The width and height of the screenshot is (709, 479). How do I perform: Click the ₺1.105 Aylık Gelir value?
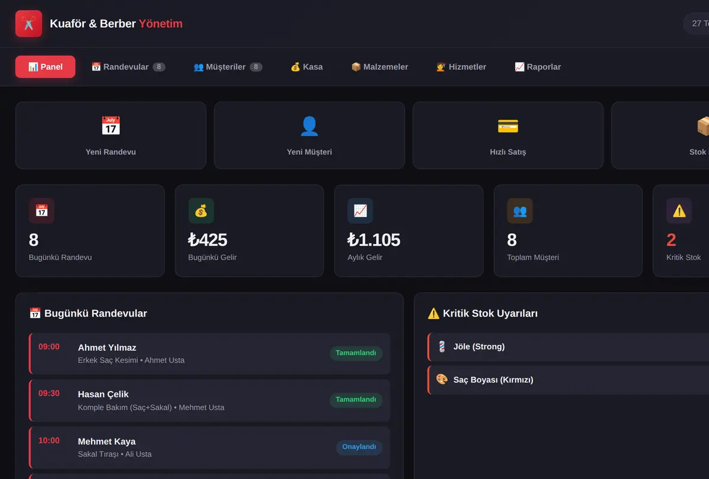(x=374, y=240)
